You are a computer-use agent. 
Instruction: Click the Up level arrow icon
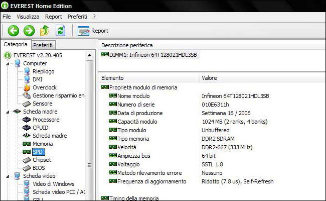pos(45,31)
